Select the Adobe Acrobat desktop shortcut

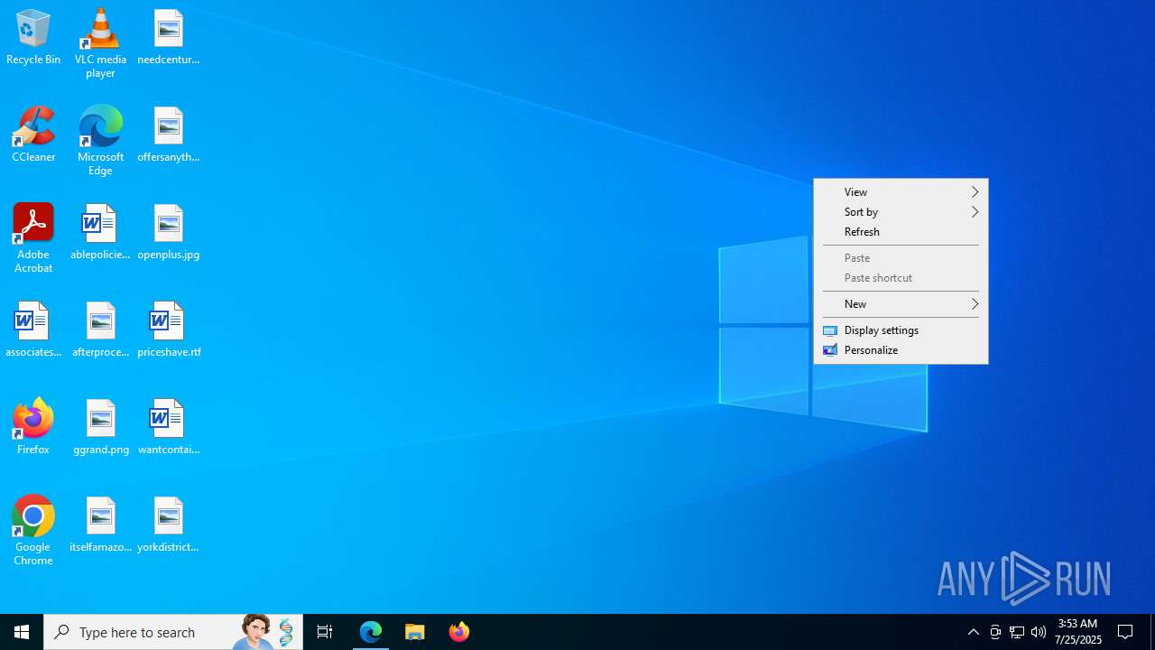[x=33, y=238]
